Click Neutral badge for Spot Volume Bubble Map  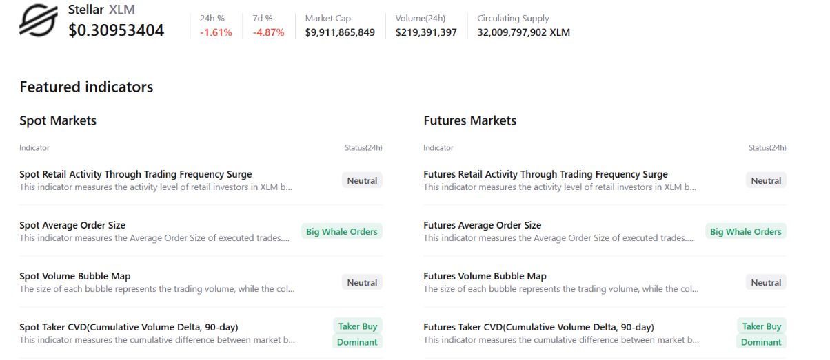362,283
